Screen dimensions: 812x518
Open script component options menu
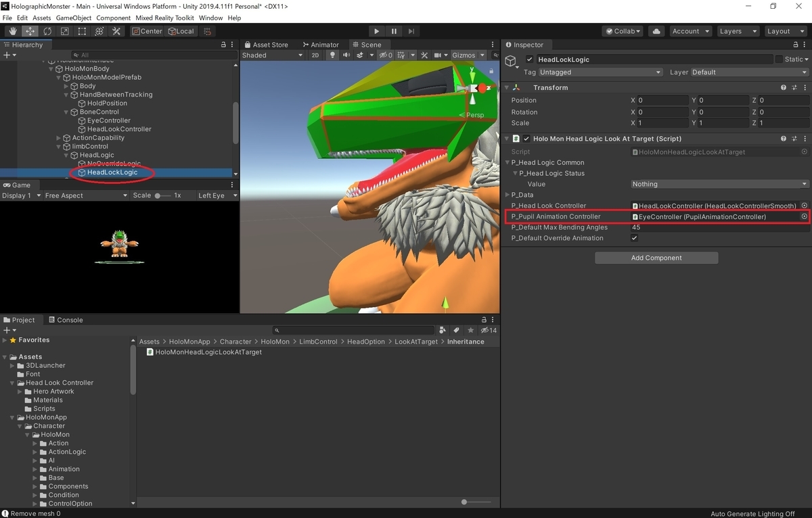click(805, 139)
